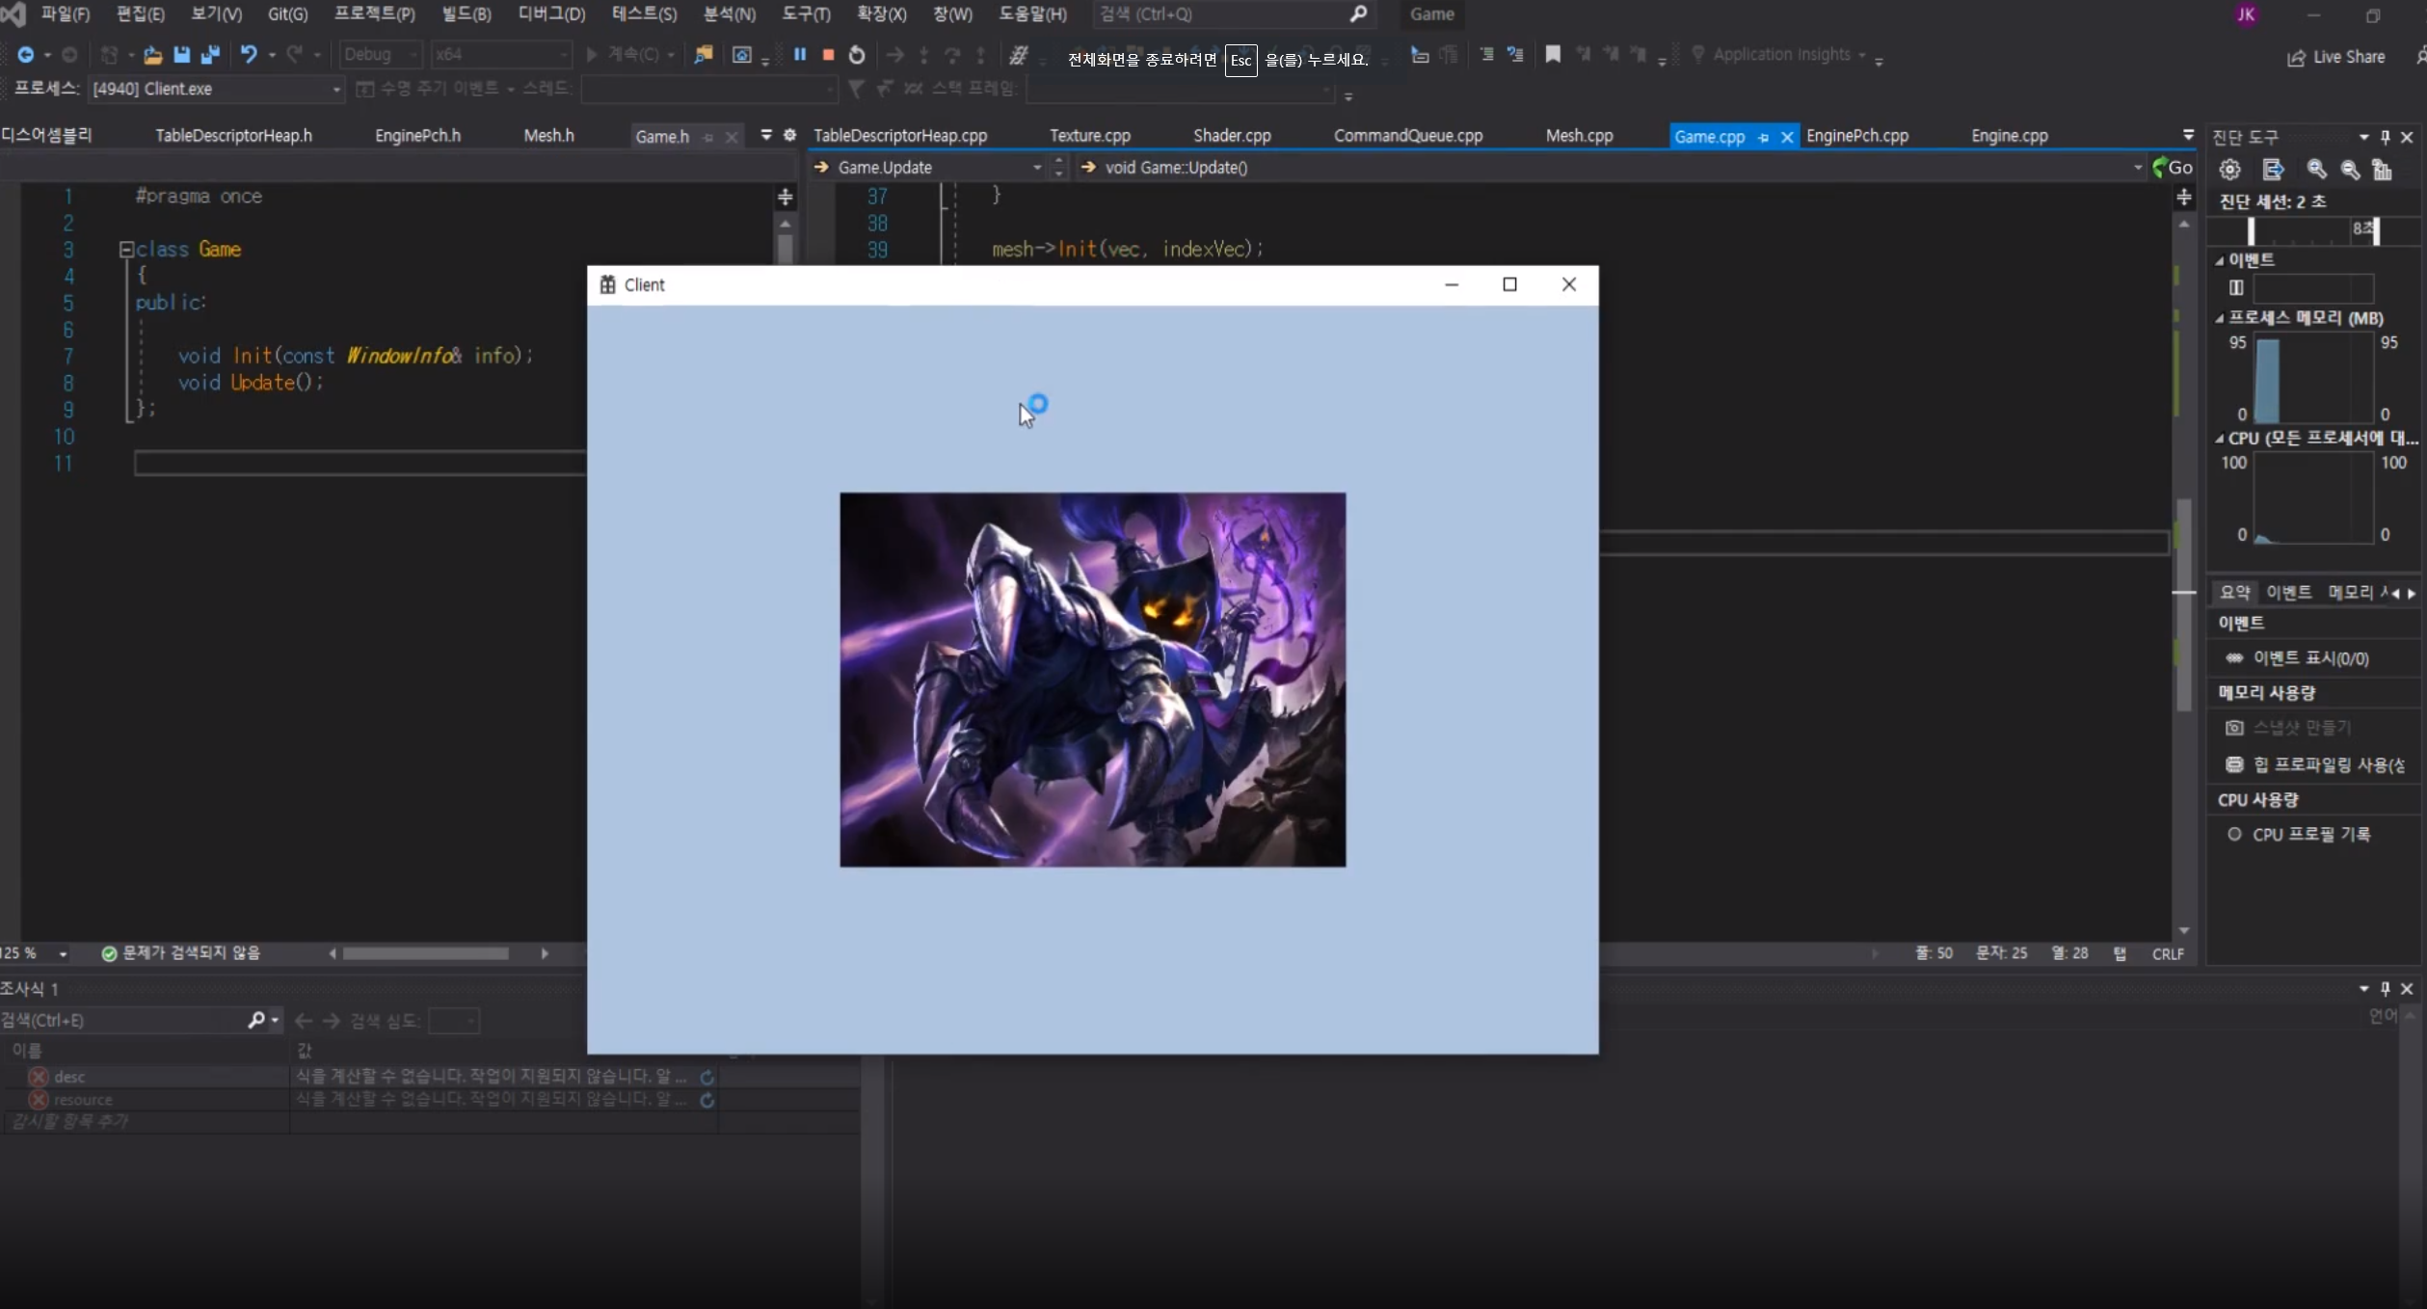2427x1309 pixels.
Task: Click the Navigate Backward arrow icon
Action: 26,55
